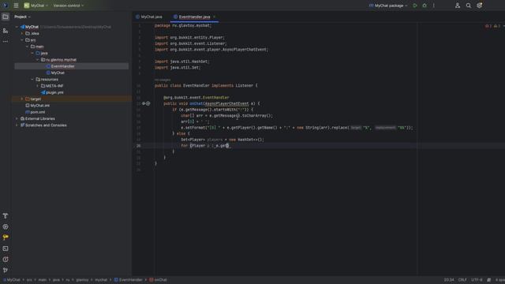Open the Services tool window icon
Image resolution: width=505 pixels, height=284 pixels.
(x=6, y=226)
